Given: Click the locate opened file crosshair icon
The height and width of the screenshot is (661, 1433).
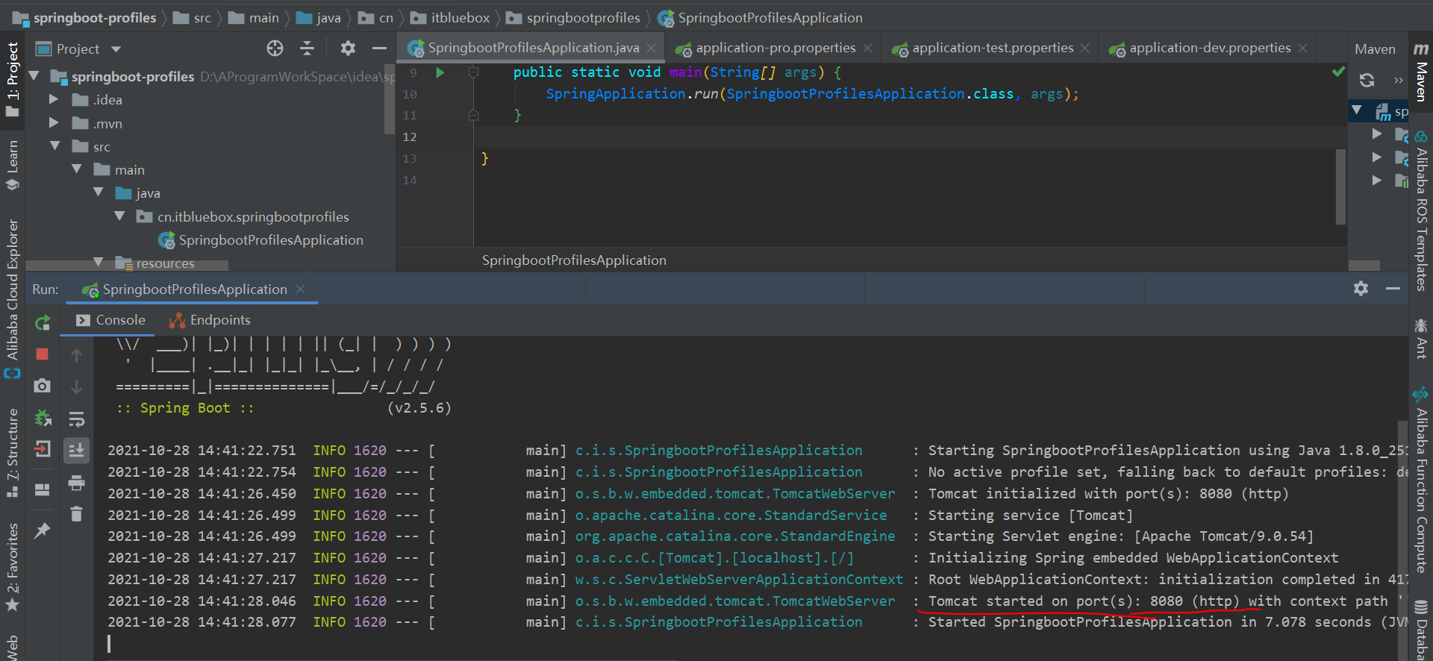Looking at the screenshot, I should 275,48.
